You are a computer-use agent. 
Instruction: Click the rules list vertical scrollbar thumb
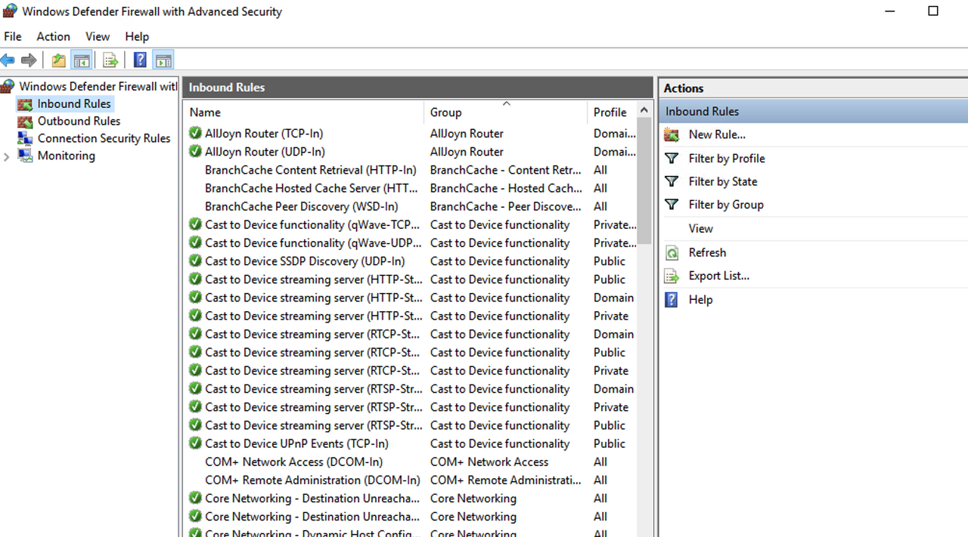pos(644,181)
